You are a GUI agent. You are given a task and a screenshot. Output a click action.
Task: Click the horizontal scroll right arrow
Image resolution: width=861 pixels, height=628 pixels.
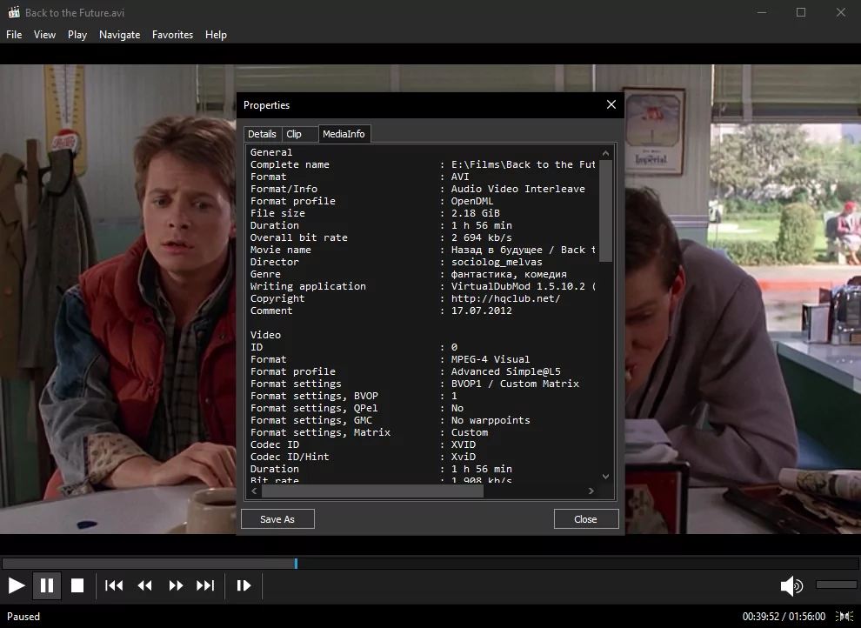point(591,491)
